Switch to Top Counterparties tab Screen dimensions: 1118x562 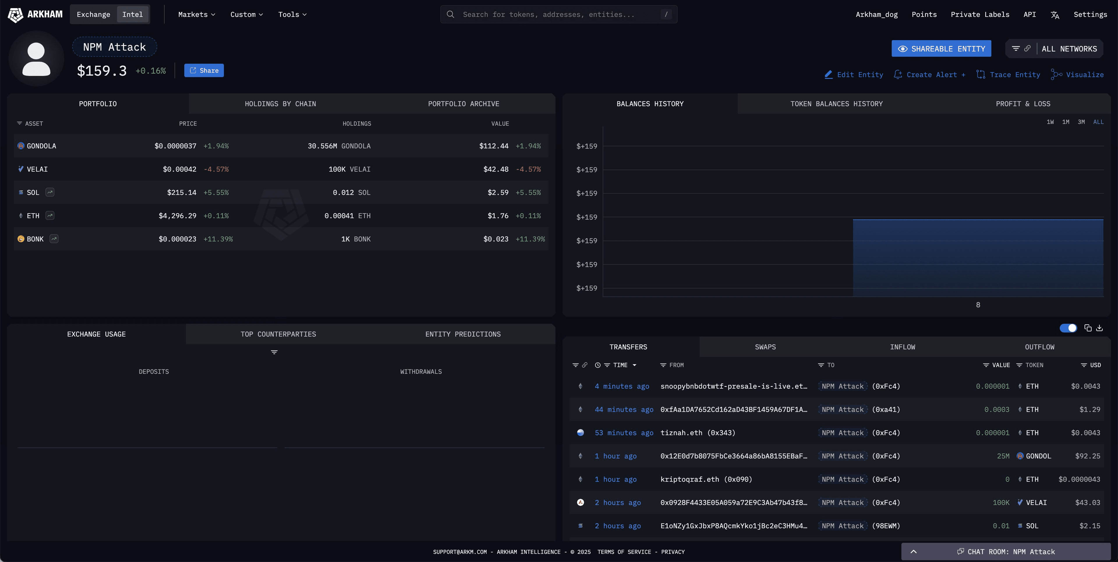(278, 334)
